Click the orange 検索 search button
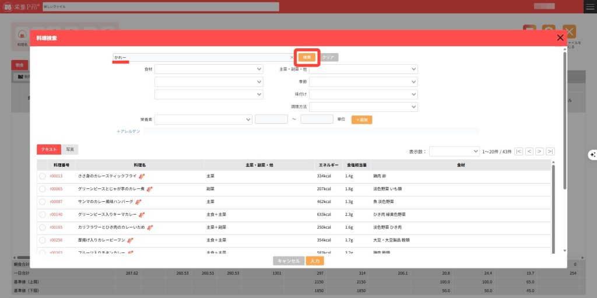This screenshot has height=298, width=597. pos(307,57)
